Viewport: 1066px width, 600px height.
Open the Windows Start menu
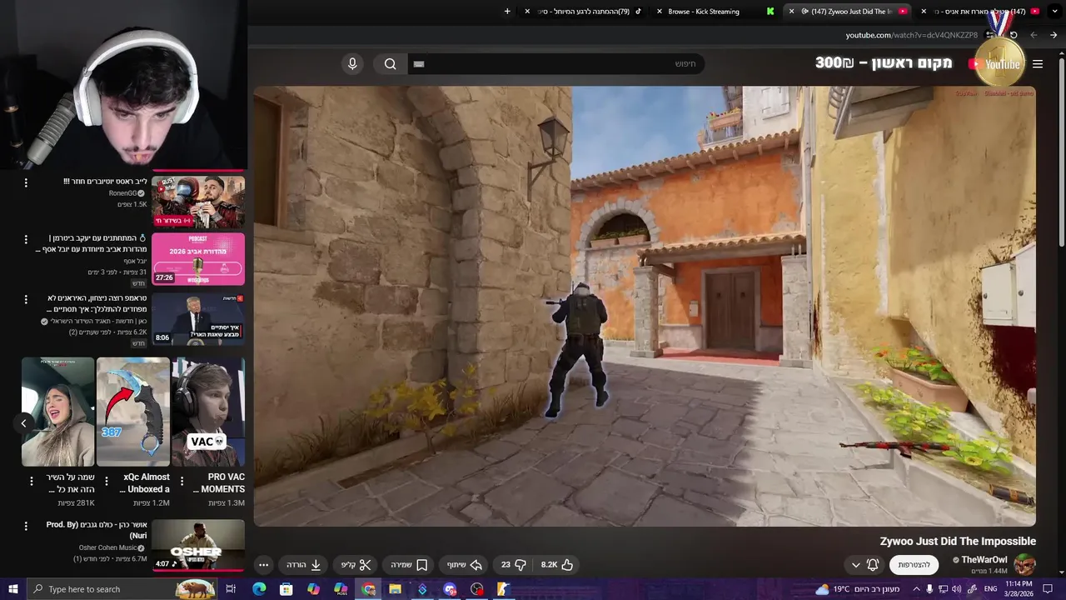click(12, 589)
